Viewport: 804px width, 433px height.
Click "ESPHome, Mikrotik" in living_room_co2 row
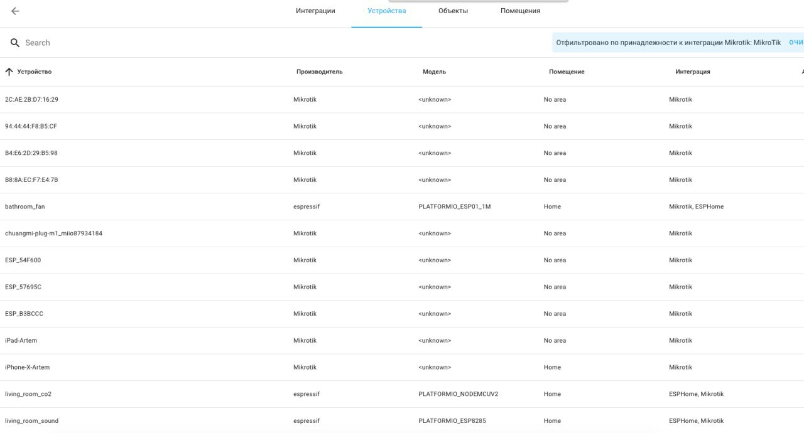point(696,394)
